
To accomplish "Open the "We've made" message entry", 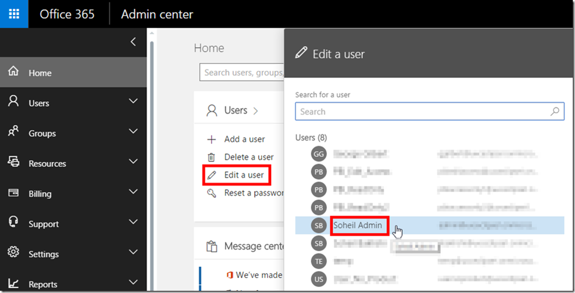I will (x=259, y=275).
